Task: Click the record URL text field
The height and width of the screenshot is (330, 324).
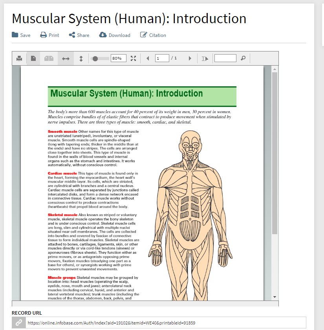Action: [166, 323]
